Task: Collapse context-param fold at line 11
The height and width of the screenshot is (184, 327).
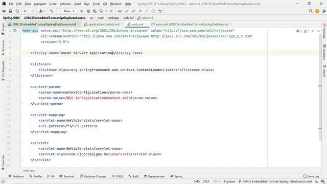Action: [20, 87]
